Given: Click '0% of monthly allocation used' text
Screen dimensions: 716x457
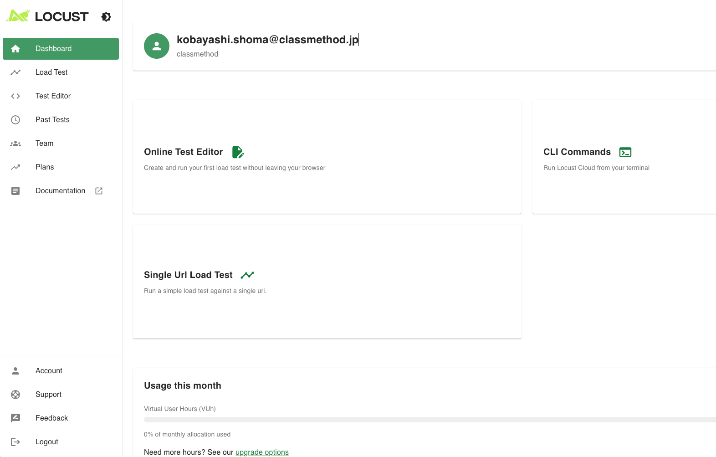Looking at the screenshot, I should [187, 435].
